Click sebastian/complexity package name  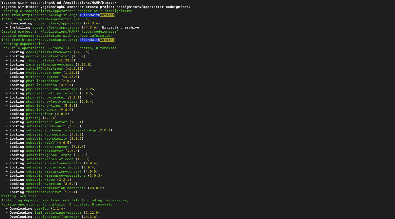47,138
